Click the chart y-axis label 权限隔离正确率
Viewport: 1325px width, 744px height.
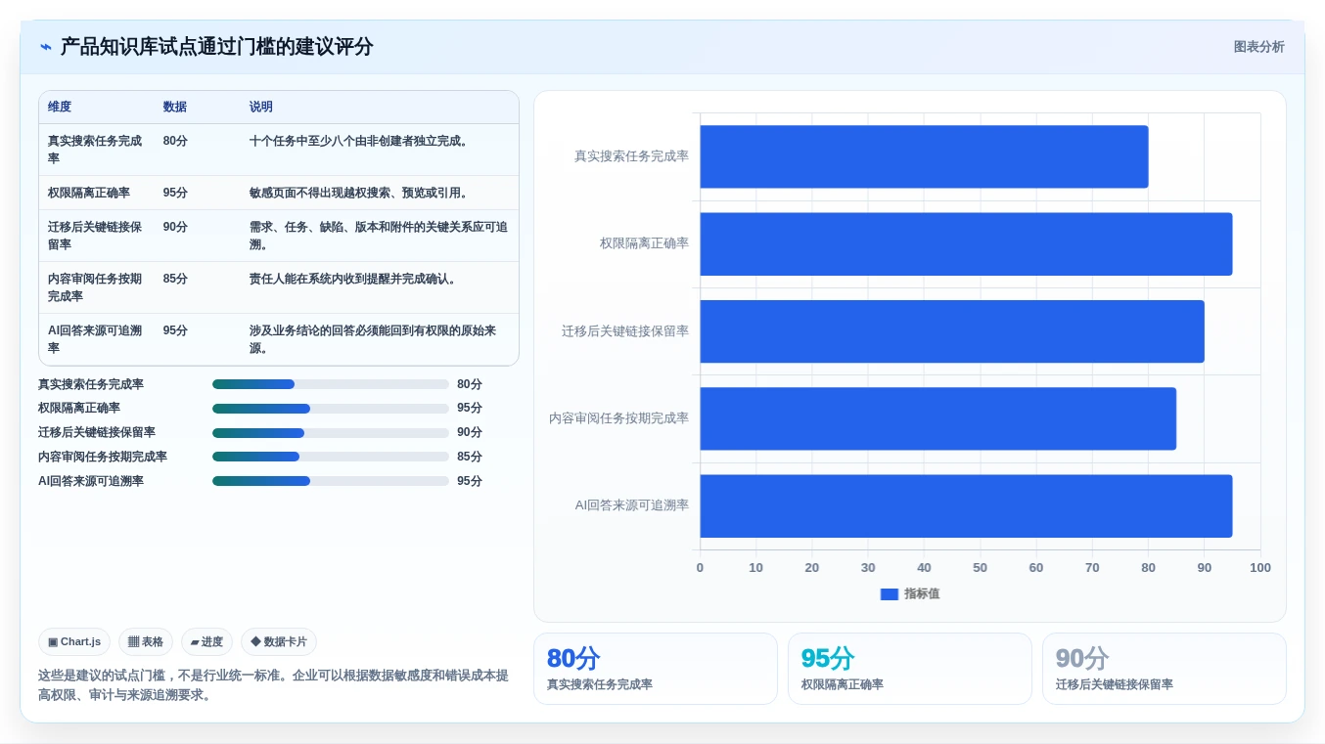[x=644, y=243]
